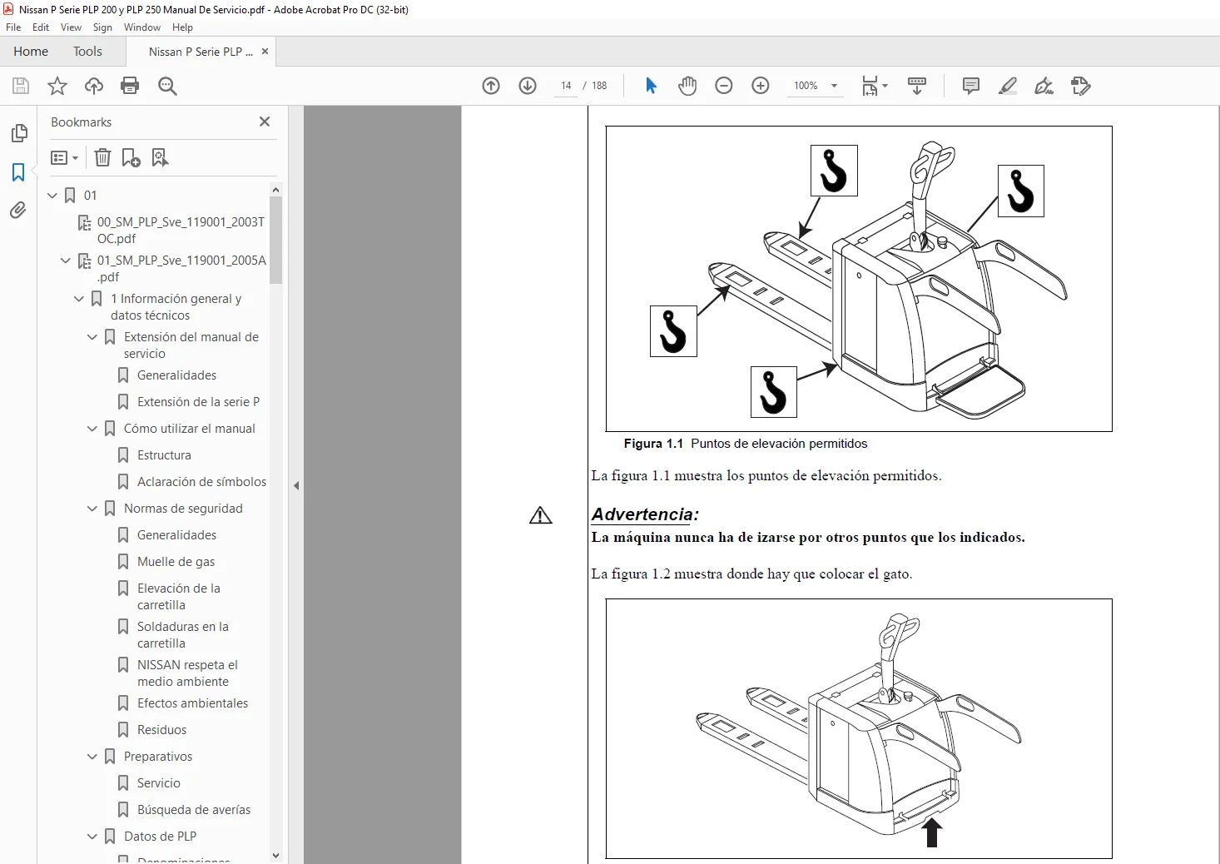Upload file to cloud icon
Viewport: 1220px width, 864px height.
[94, 86]
